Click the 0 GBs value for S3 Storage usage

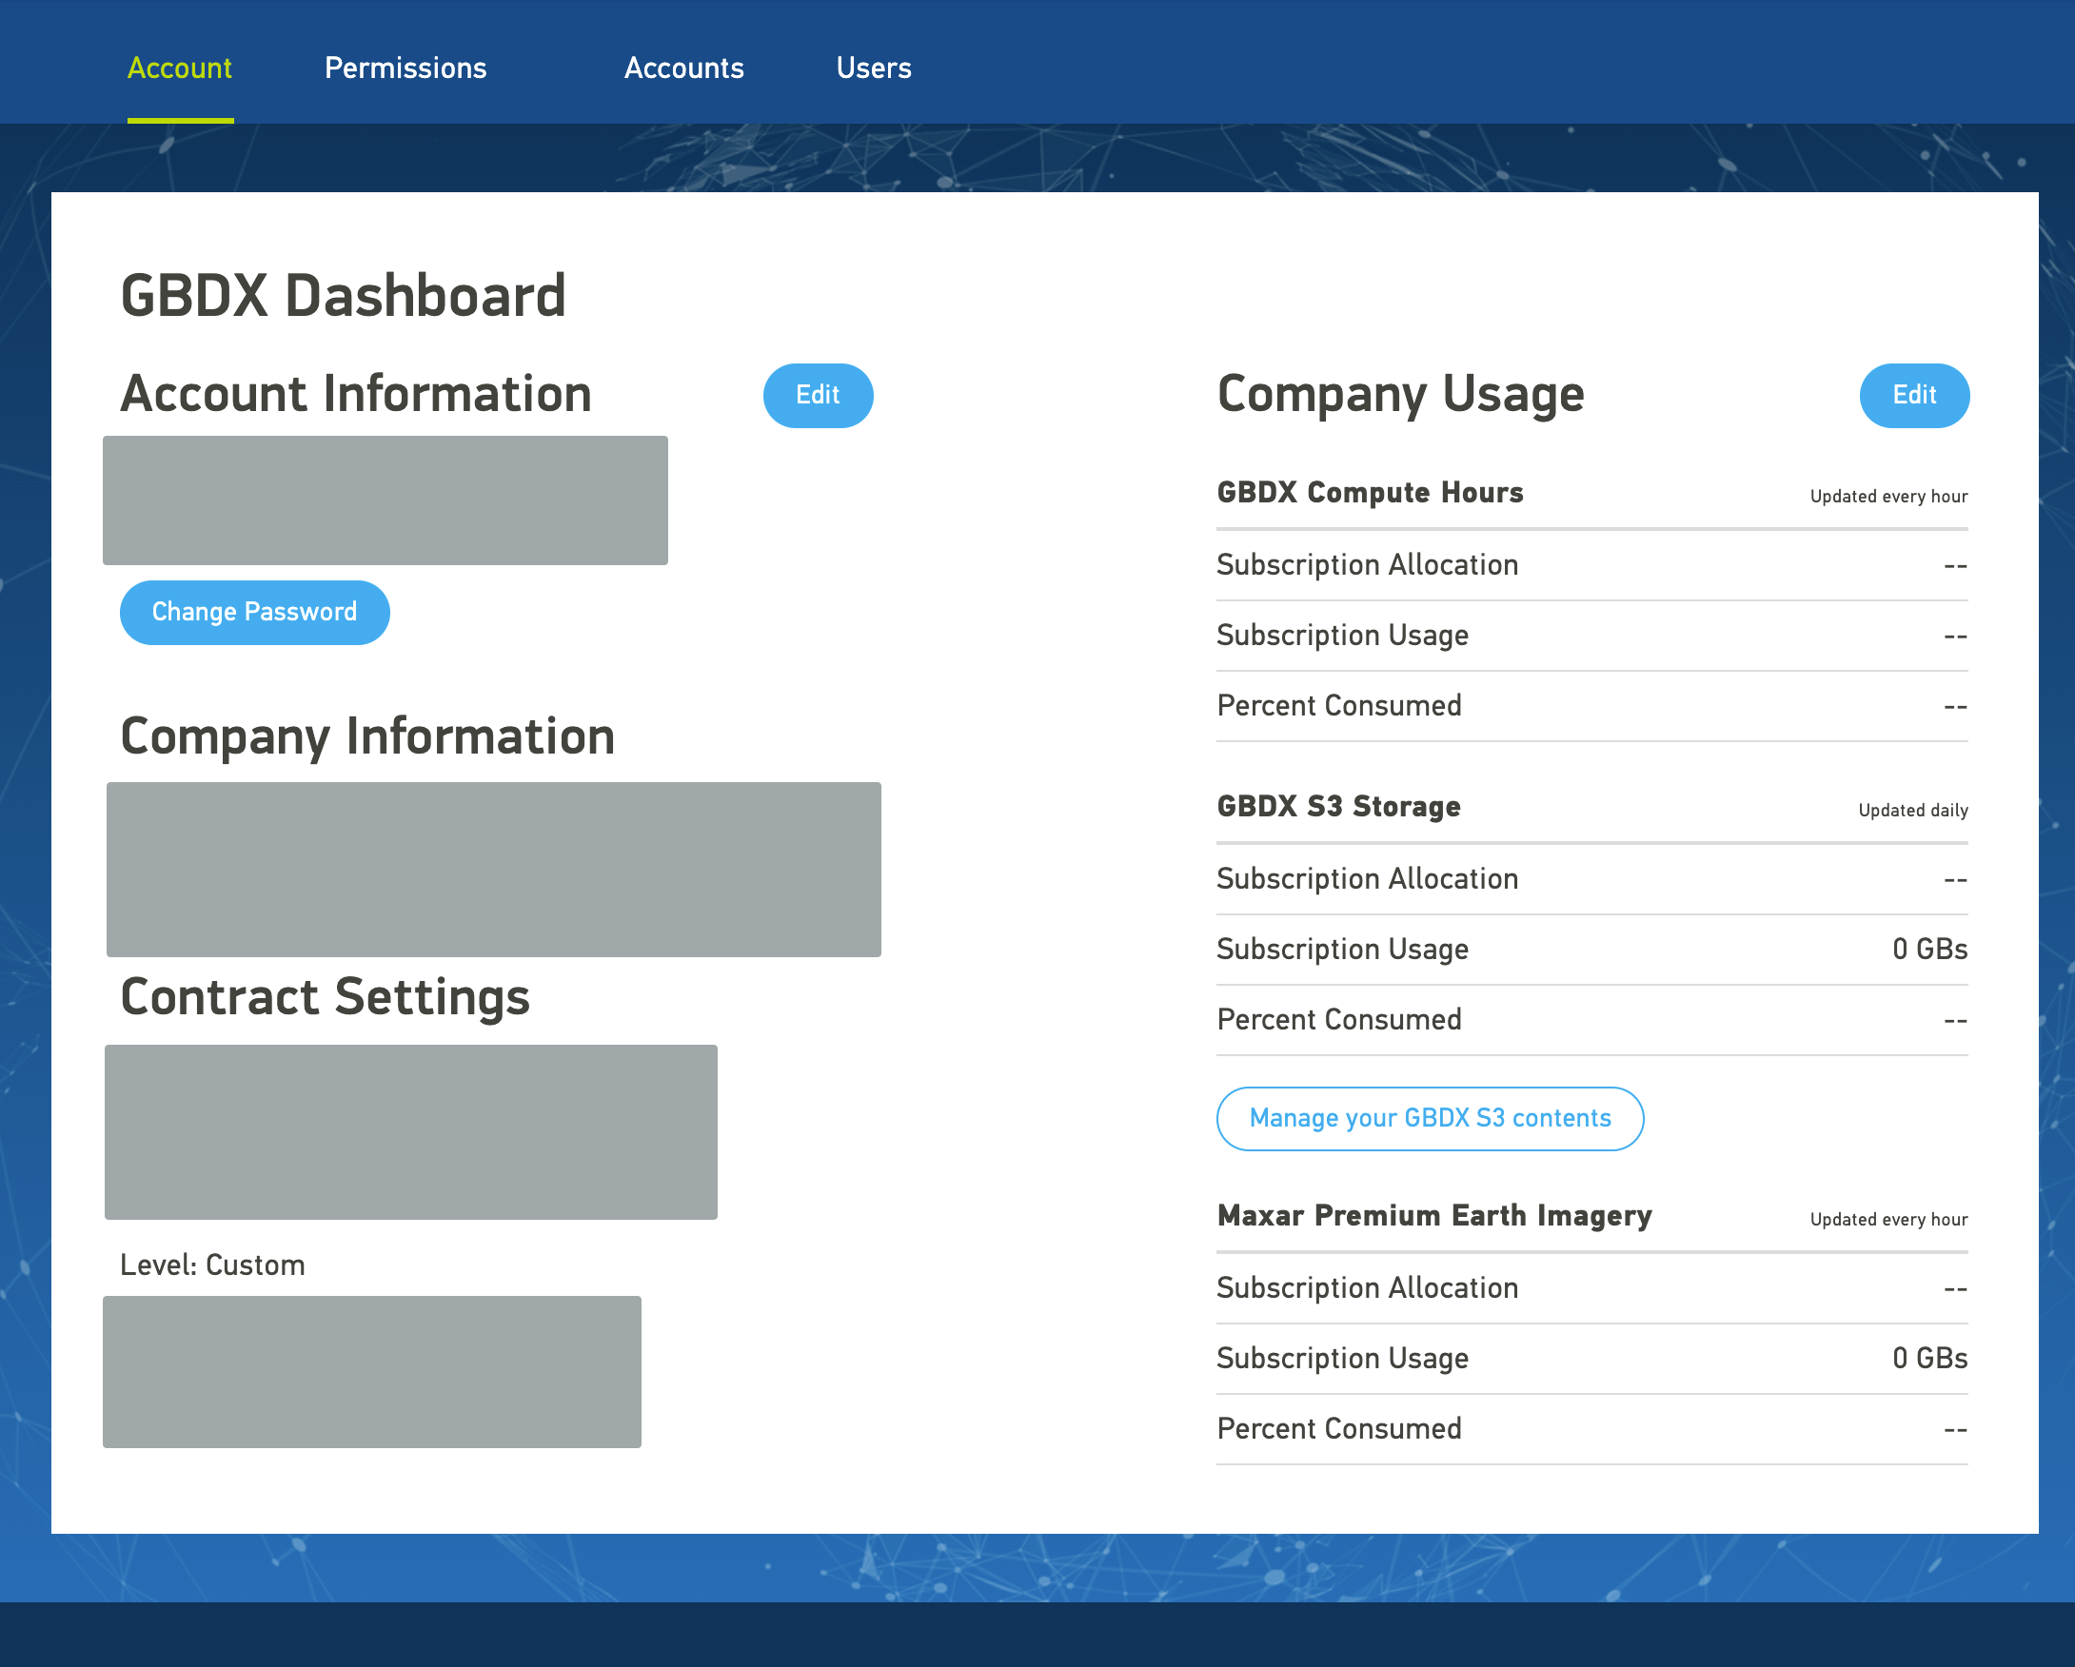click(1929, 950)
